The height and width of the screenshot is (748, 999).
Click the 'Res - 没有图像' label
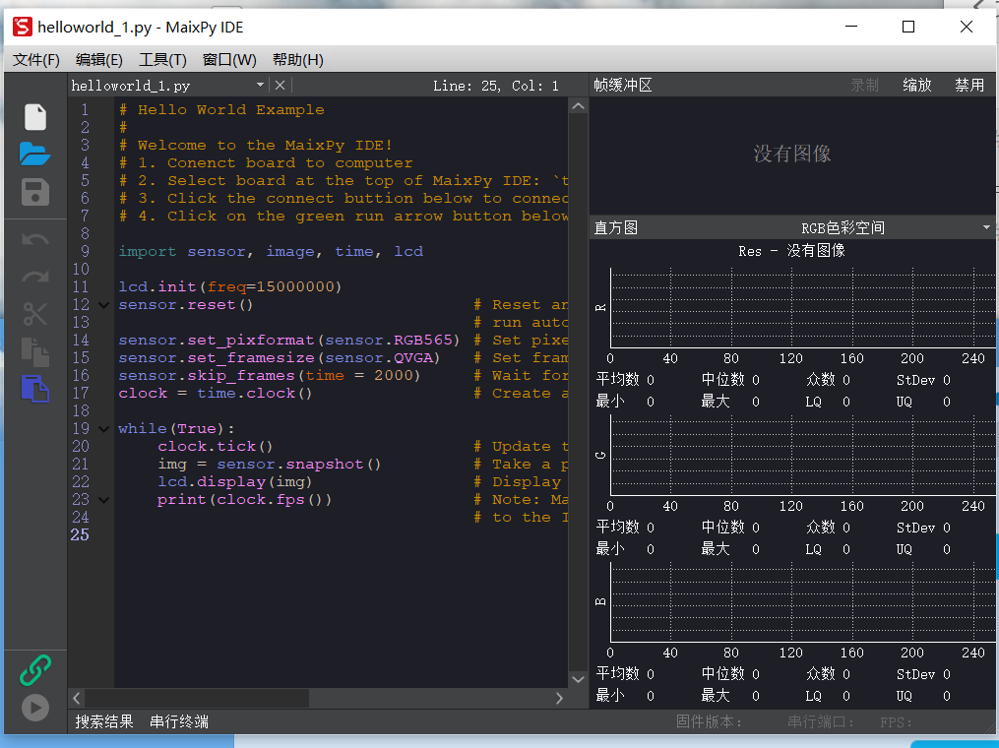pyautogui.click(x=792, y=250)
